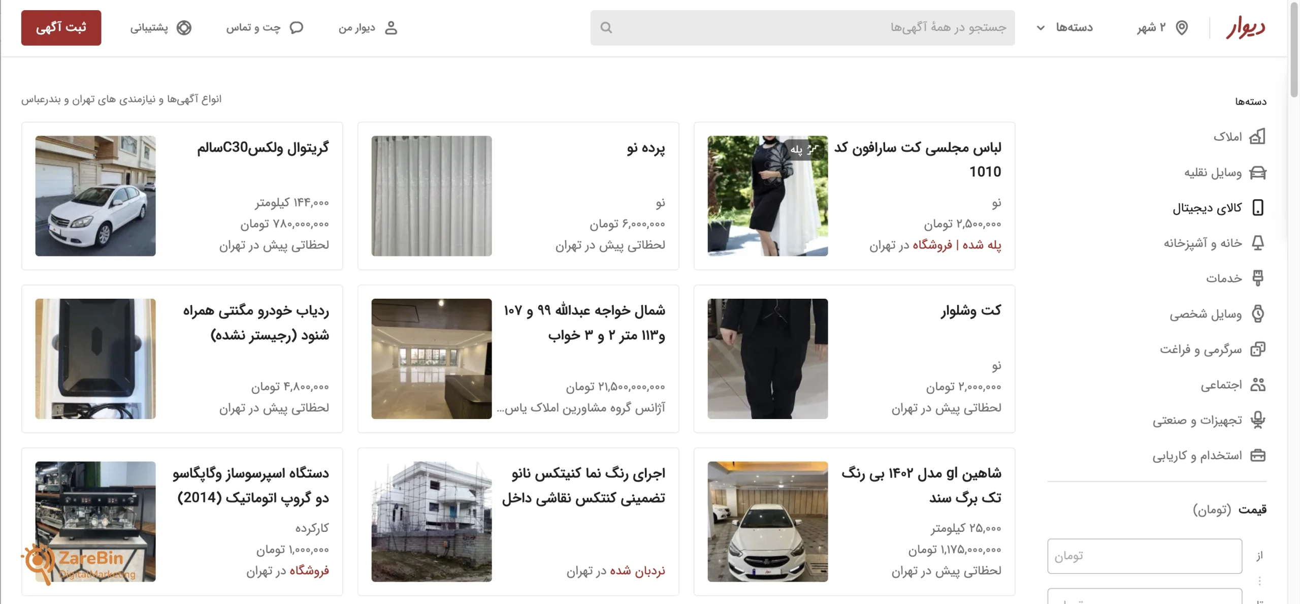Click the support lifebuoy icon

(x=184, y=27)
